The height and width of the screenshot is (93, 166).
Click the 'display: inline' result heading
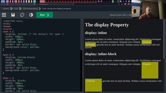[x=96, y=33]
